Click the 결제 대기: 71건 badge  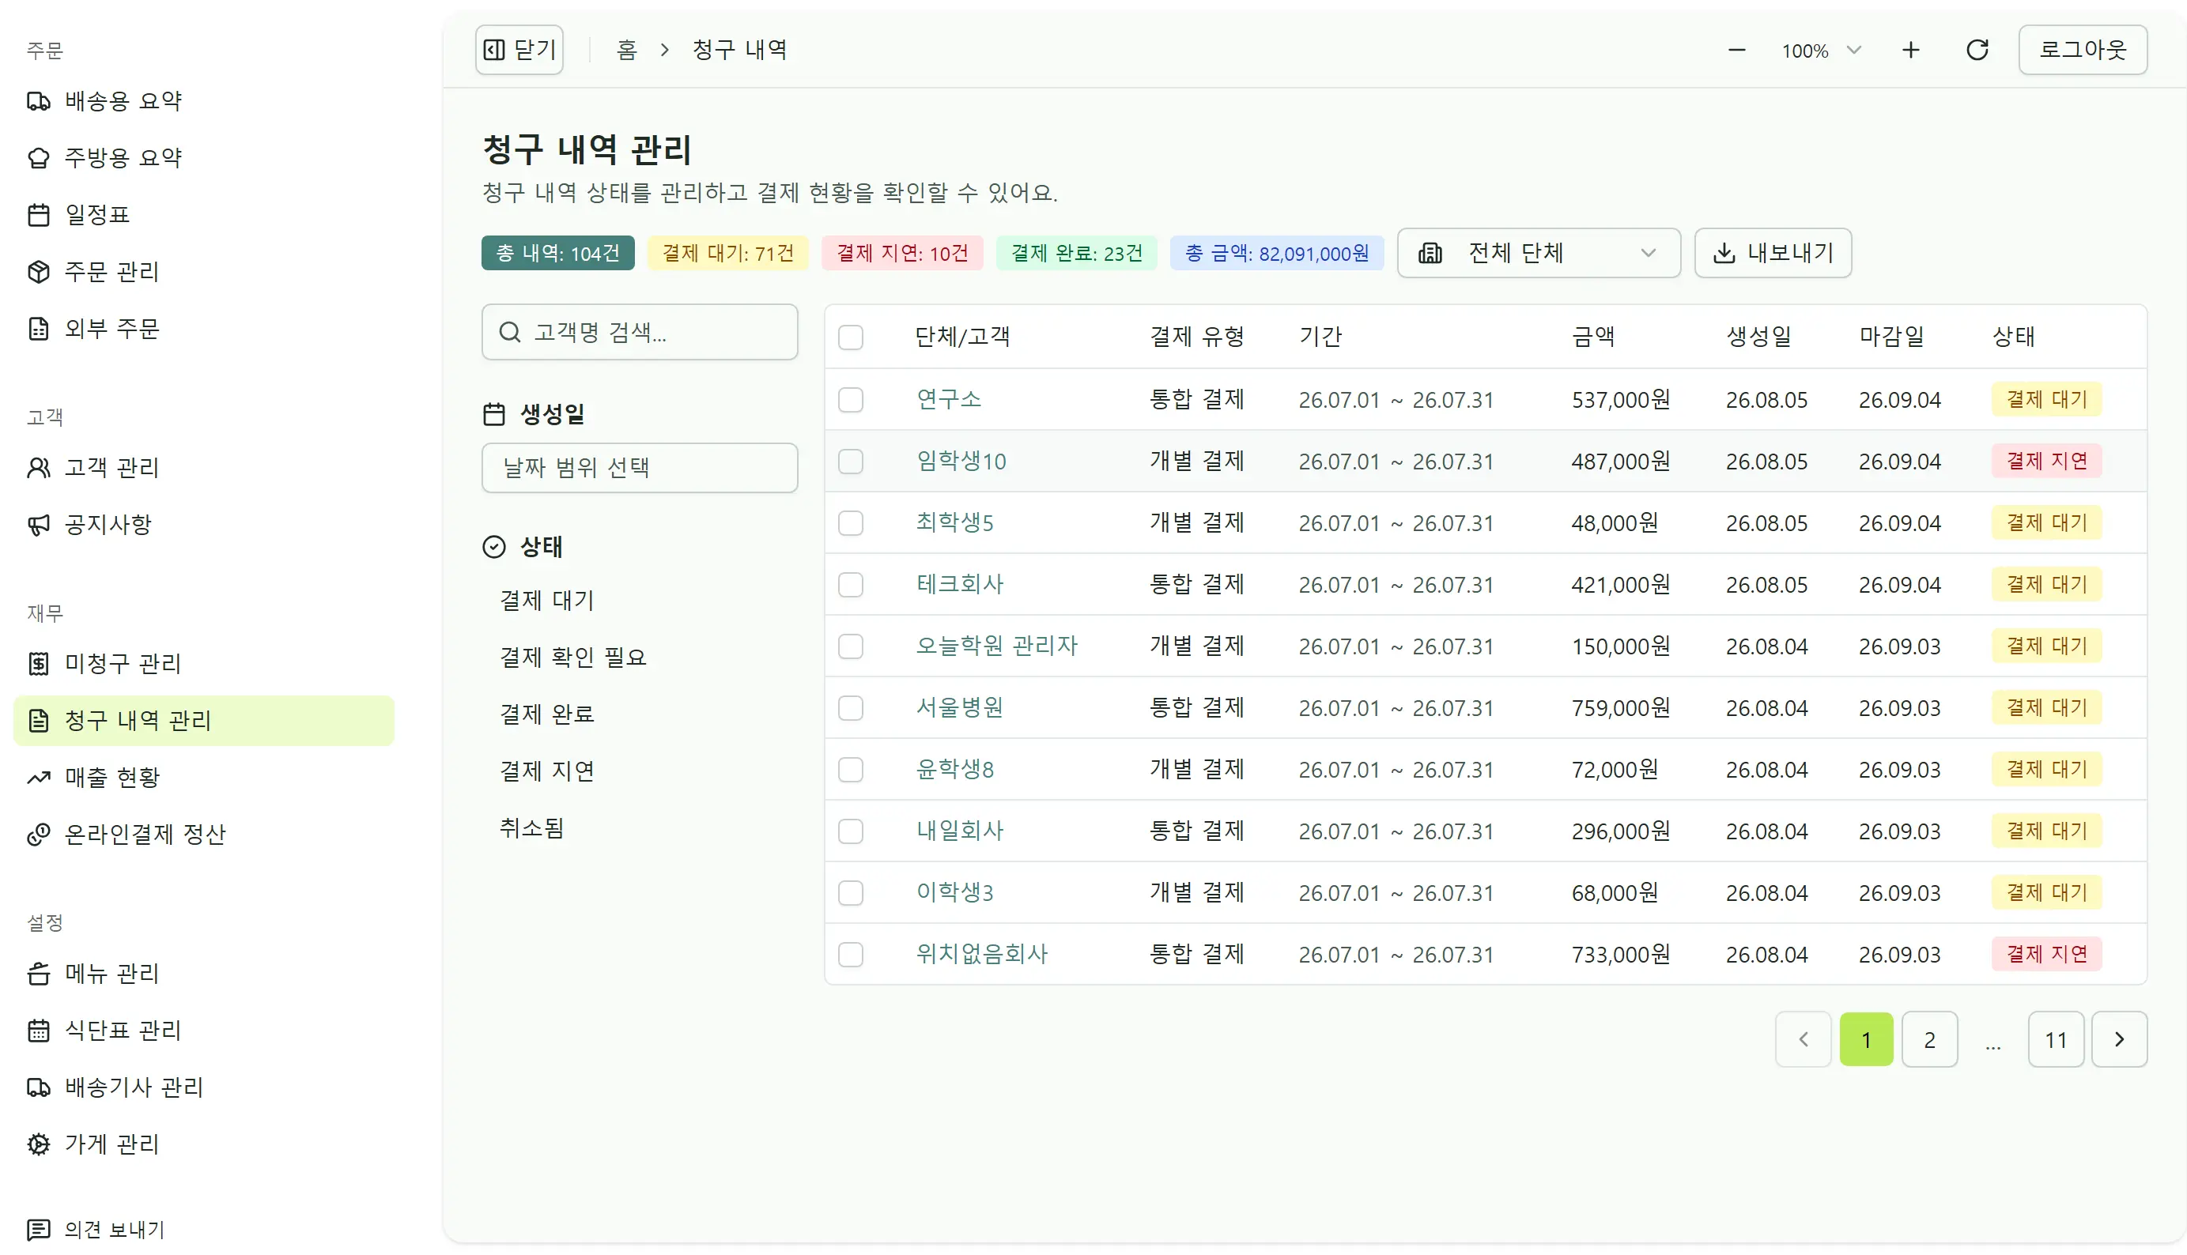(728, 253)
